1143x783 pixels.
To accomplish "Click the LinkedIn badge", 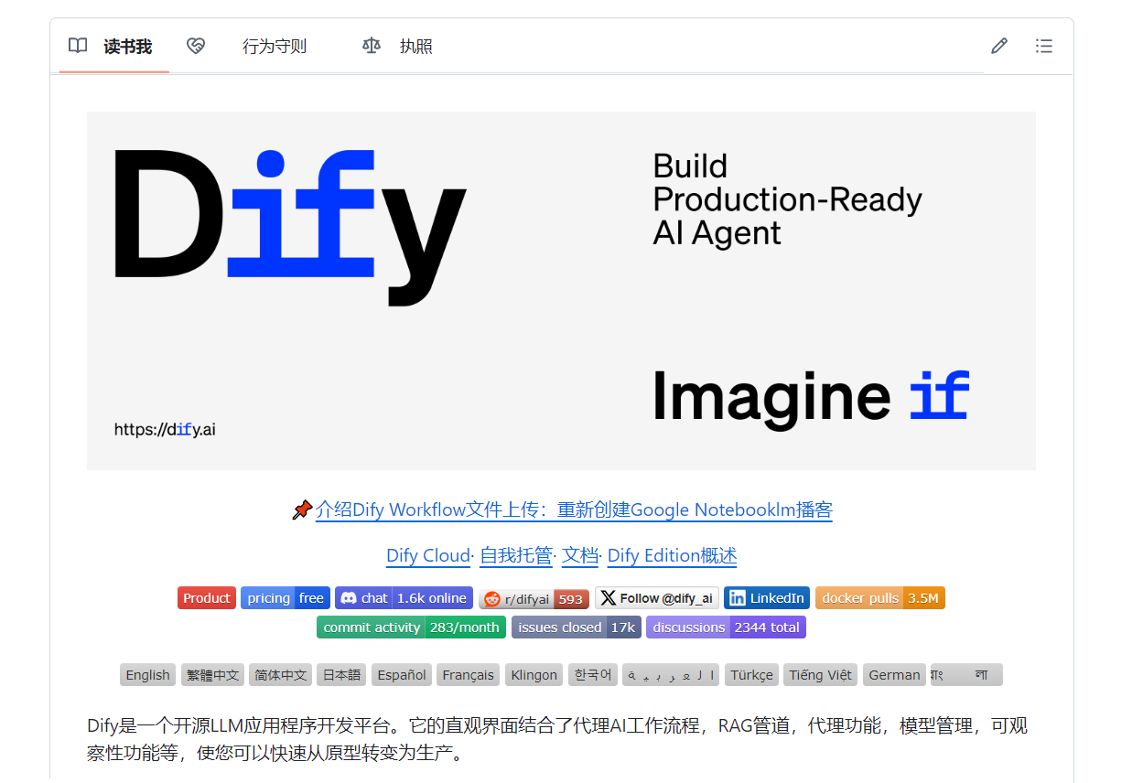I will tap(767, 598).
